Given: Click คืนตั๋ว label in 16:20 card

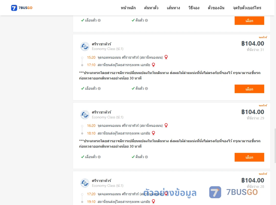Looking at the screenshot, I should click(140, 157).
